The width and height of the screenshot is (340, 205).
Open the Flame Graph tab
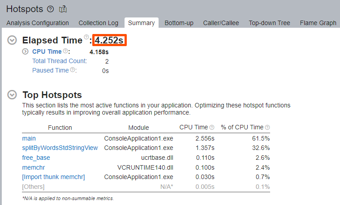point(318,23)
